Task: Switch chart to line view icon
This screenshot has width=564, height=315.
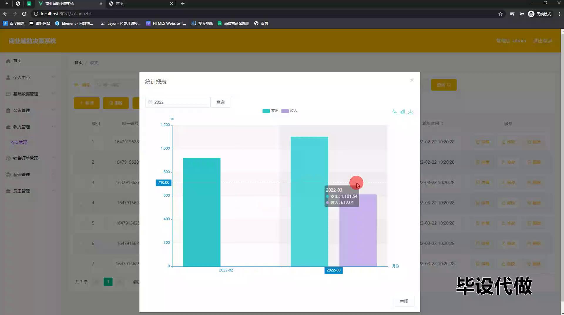Action: click(394, 112)
